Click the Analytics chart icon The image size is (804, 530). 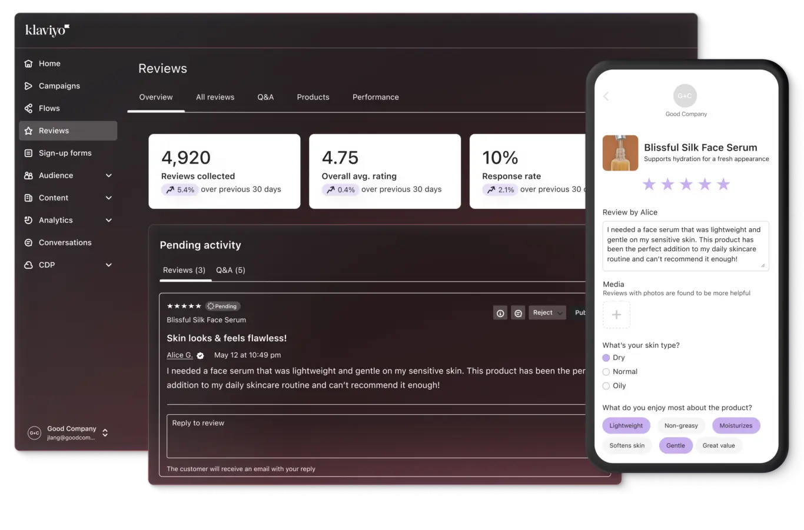click(28, 220)
